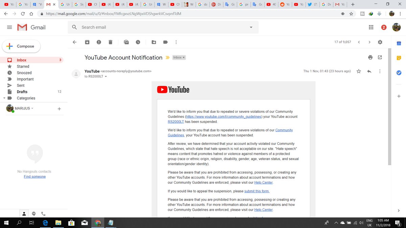Viewport: 406px width, 228px height.
Task: Open File Explorer from taskbar
Action: [x=58, y=223]
